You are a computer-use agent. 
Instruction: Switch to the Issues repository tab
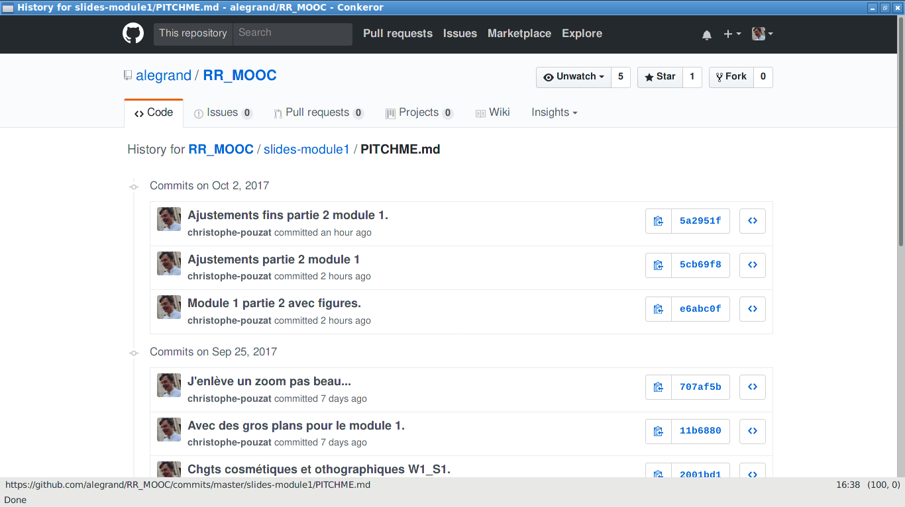point(222,113)
